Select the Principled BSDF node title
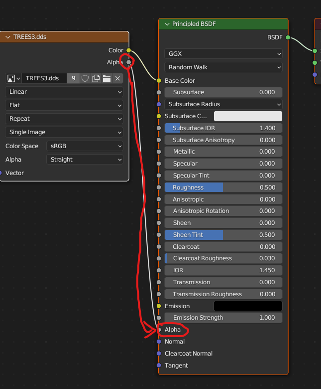This screenshot has height=389, width=321. 194,24
